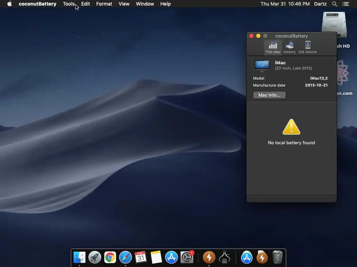Open the Tools menu
This screenshot has height=267, width=357.
[69, 4]
